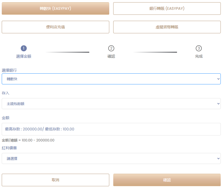This screenshot has height=188, width=222.
Task: Click the step 2 circle icon
Action: point(111,48)
